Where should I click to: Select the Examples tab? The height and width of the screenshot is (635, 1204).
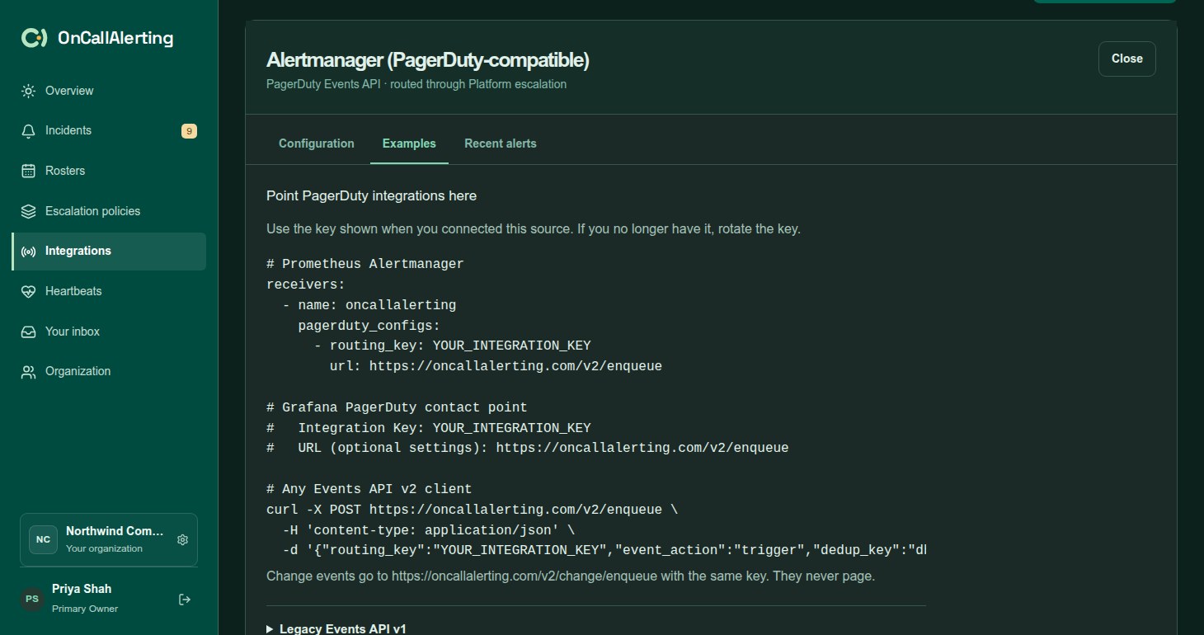coord(409,143)
